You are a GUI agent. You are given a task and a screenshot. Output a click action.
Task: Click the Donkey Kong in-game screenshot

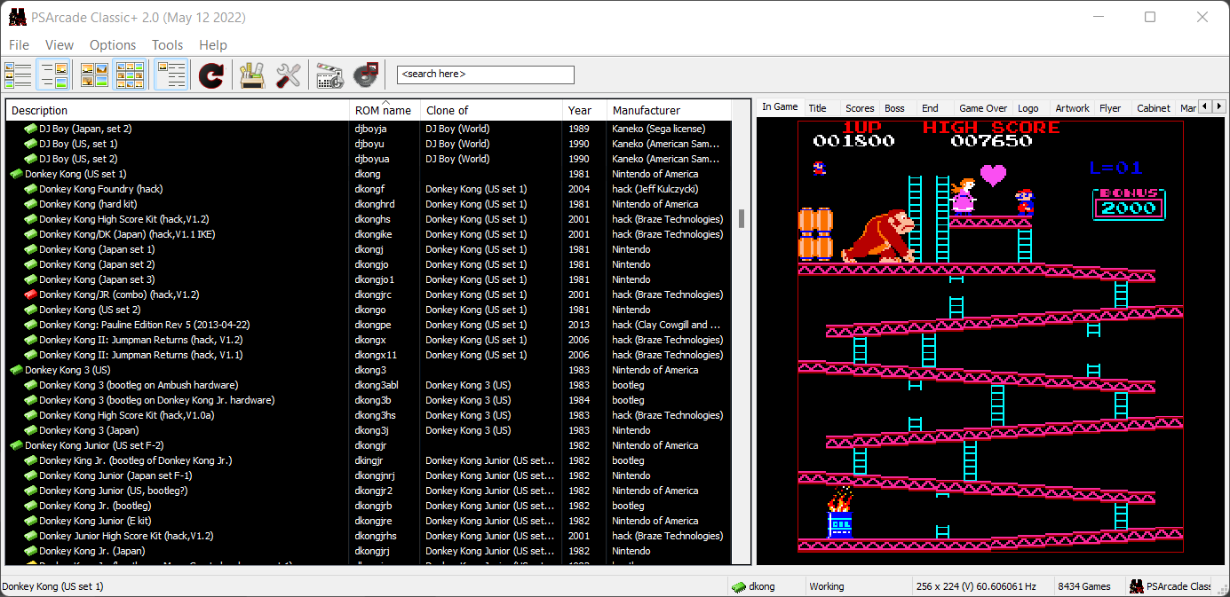click(990, 337)
